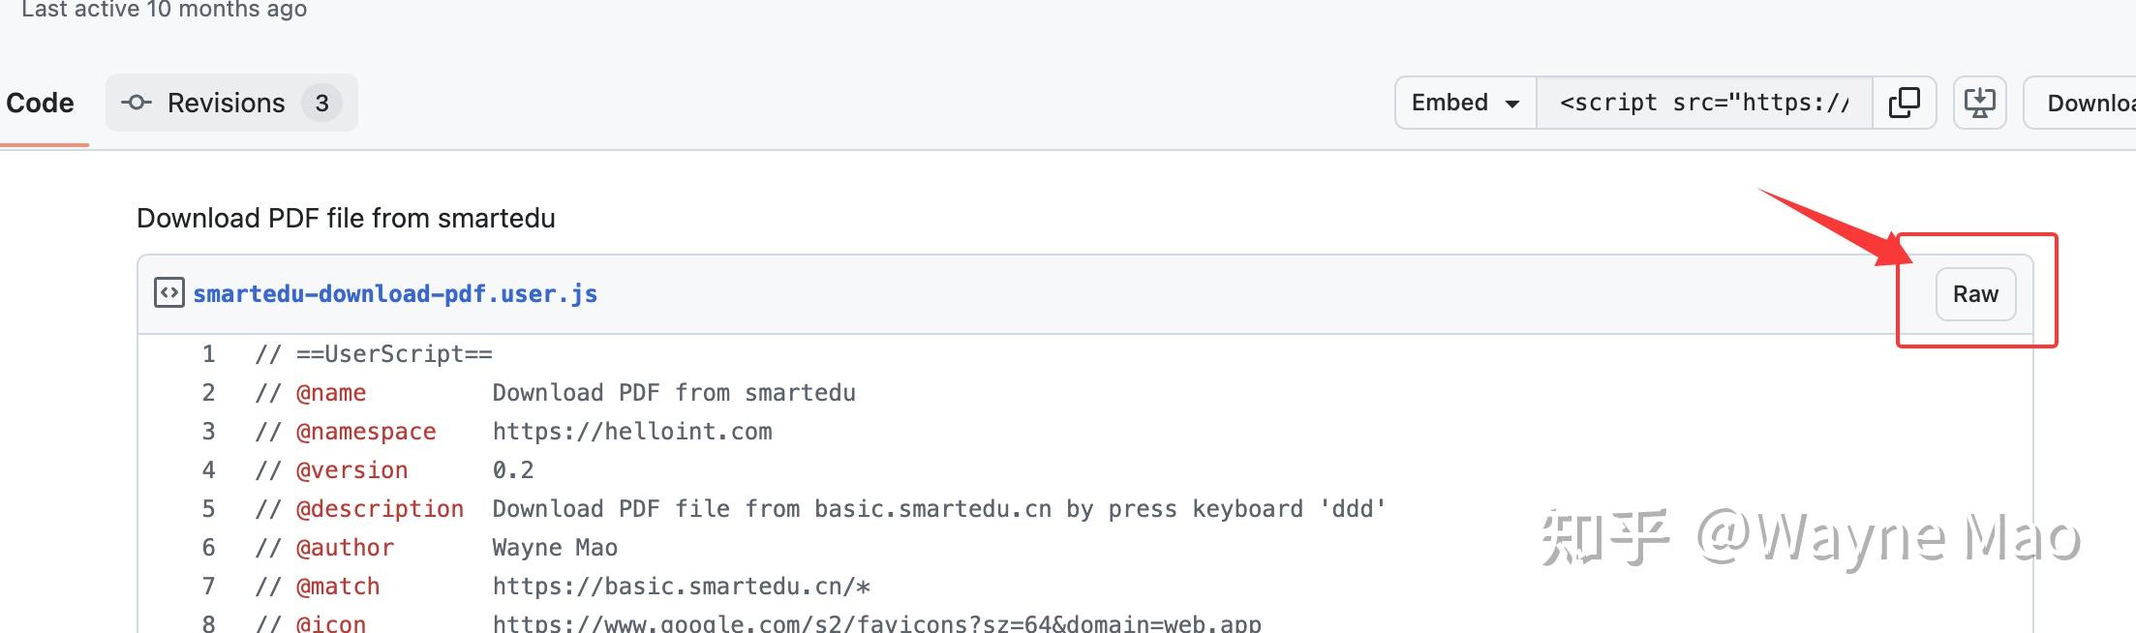The width and height of the screenshot is (2136, 633).
Task: Click the caret arrow next to Embed
Action: click(1511, 102)
